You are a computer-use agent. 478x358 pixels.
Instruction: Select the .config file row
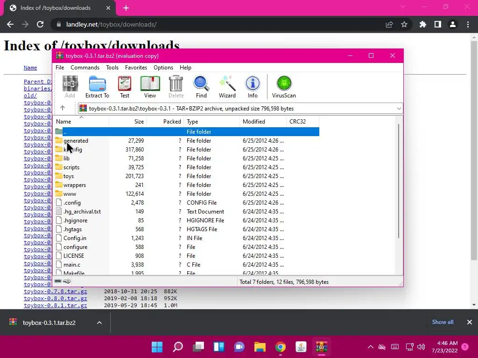click(x=187, y=202)
